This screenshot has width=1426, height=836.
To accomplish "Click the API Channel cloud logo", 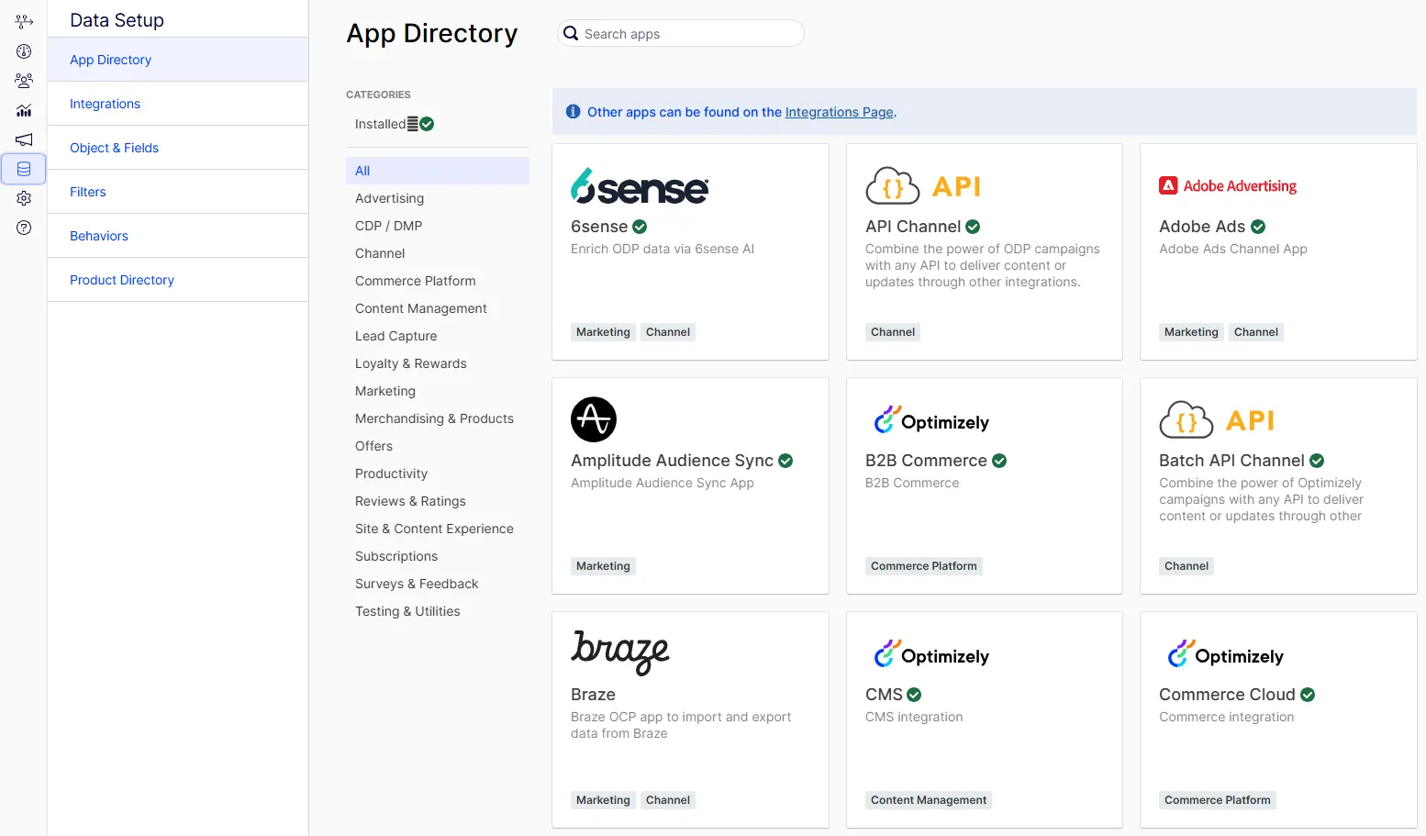I will click(923, 186).
